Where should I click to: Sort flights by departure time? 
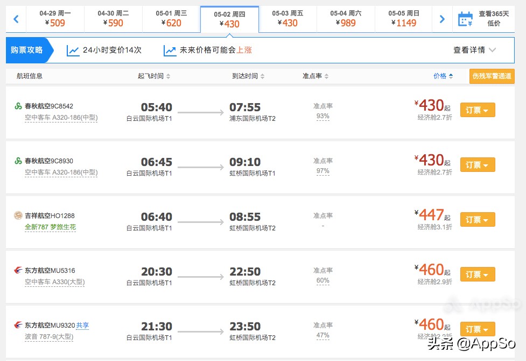click(x=153, y=76)
